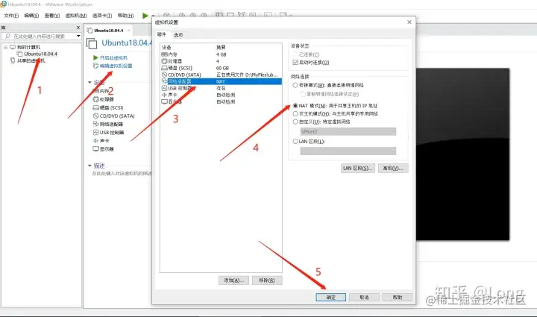Select the processor icon in settings dialog device list
The width and height of the screenshot is (537, 317).
[164, 61]
